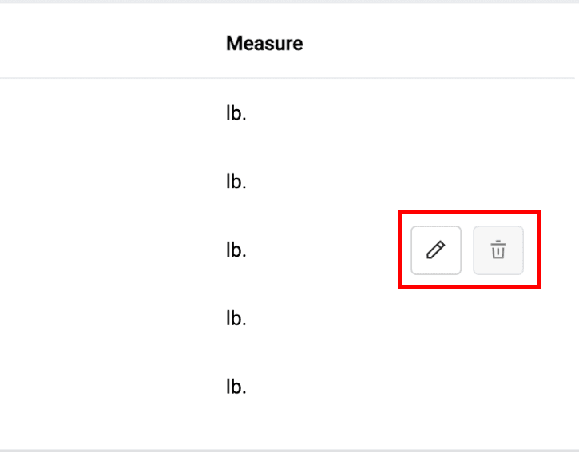
Task: Select the last row's lb. cell
Action: tap(236, 387)
